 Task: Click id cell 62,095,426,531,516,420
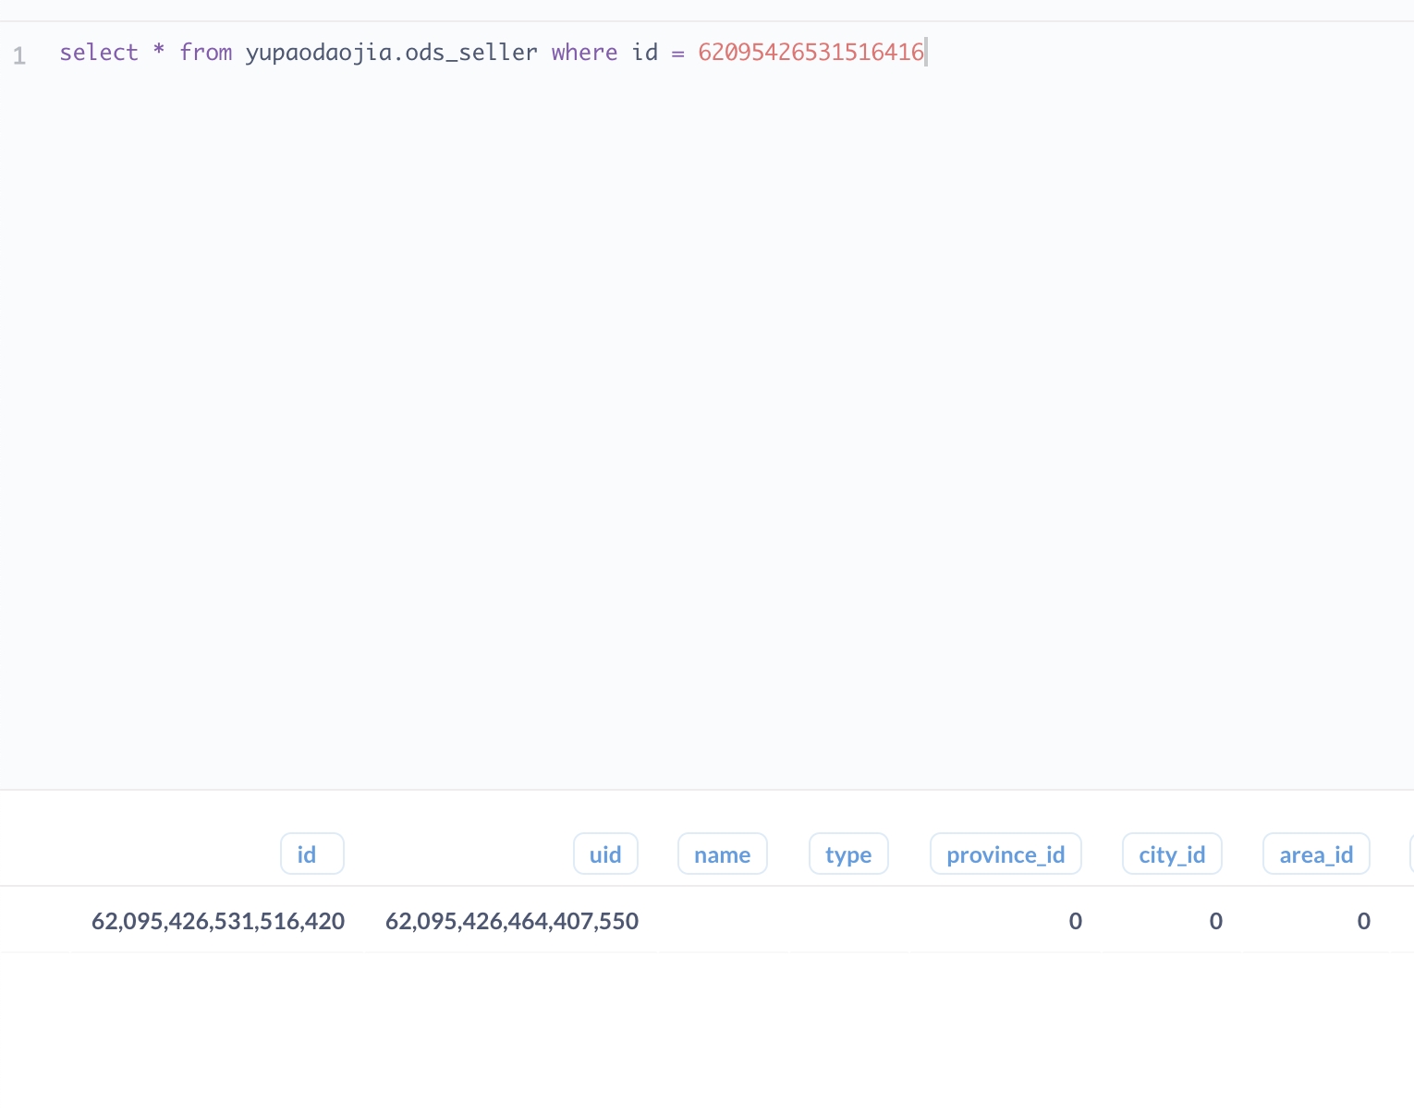218,921
